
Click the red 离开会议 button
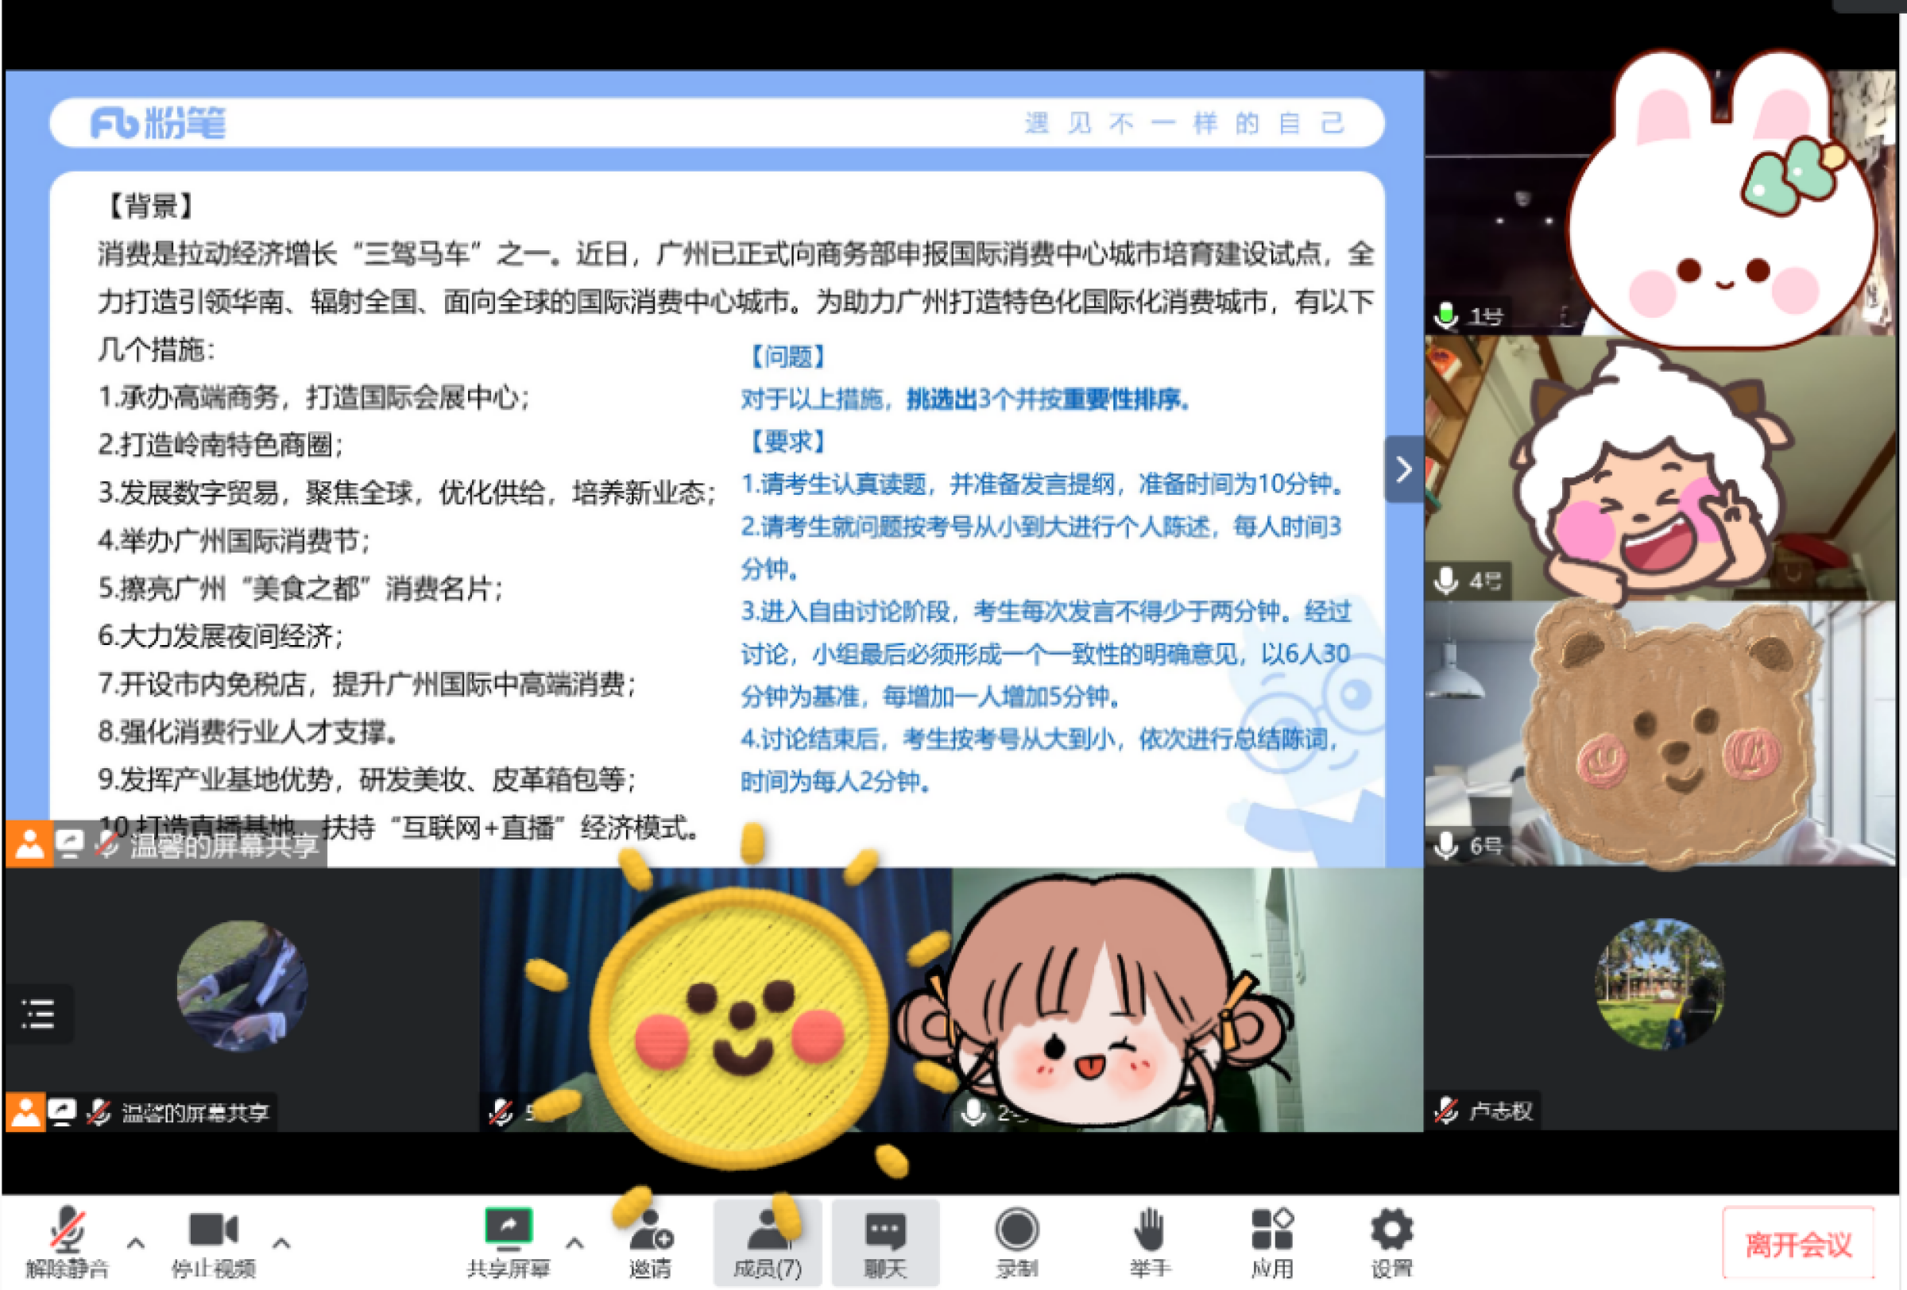click(1798, 1244)
